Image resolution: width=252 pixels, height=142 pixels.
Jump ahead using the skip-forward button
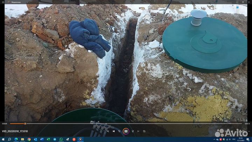point(132,131)
